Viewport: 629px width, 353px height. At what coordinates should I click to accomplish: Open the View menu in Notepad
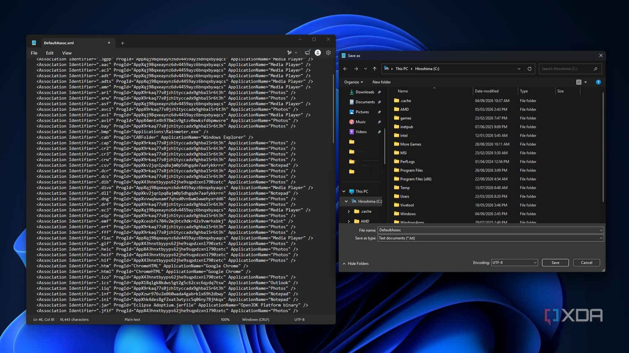tap(67, 53)
